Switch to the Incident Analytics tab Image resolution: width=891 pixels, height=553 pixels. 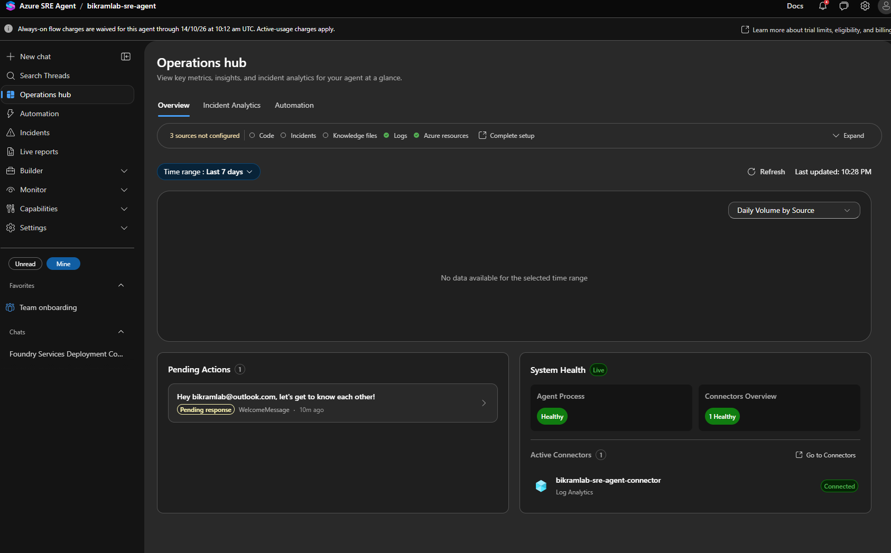(231, 105)
